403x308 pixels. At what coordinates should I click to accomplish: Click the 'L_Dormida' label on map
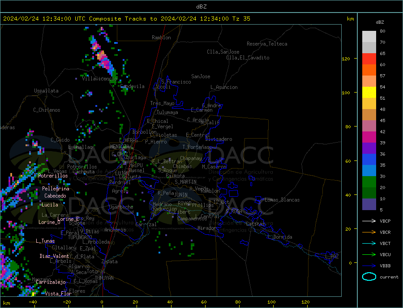tap(280, 237)
